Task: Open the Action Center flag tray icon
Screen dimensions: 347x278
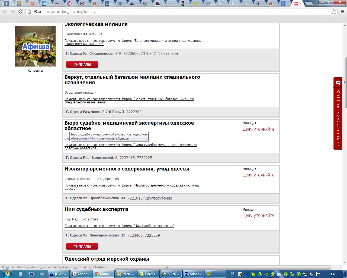Action: (x=318, y=274)
